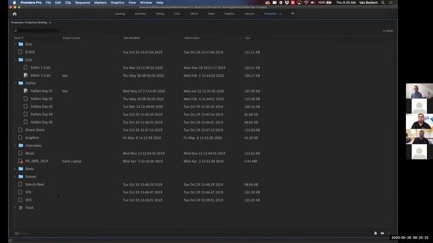Click the New Project icon at panel bottom
Image resolution: width=433 pixels, height=243 pixels.
(375, 234)
